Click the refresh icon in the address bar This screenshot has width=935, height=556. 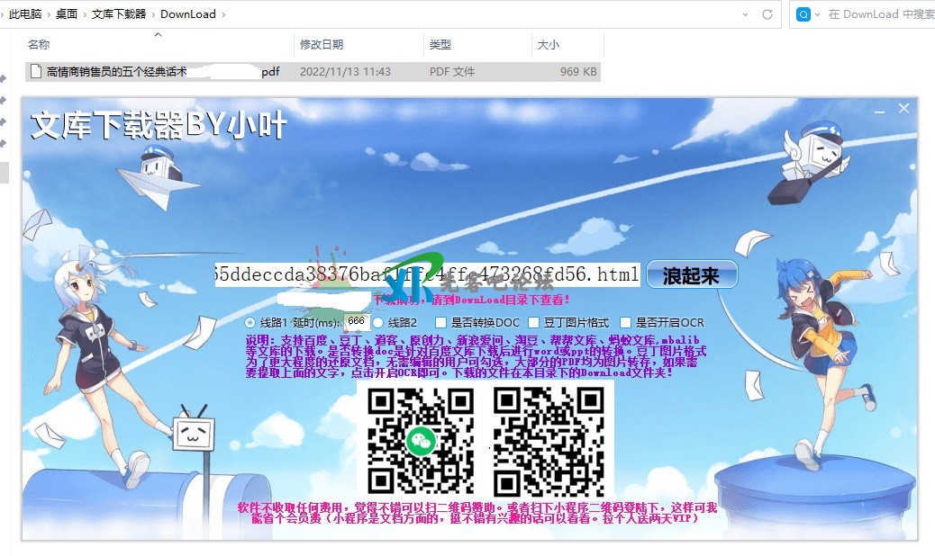click(767, 14)
